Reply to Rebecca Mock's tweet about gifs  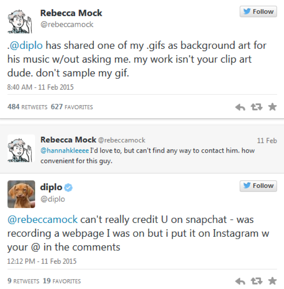(240, 107)
